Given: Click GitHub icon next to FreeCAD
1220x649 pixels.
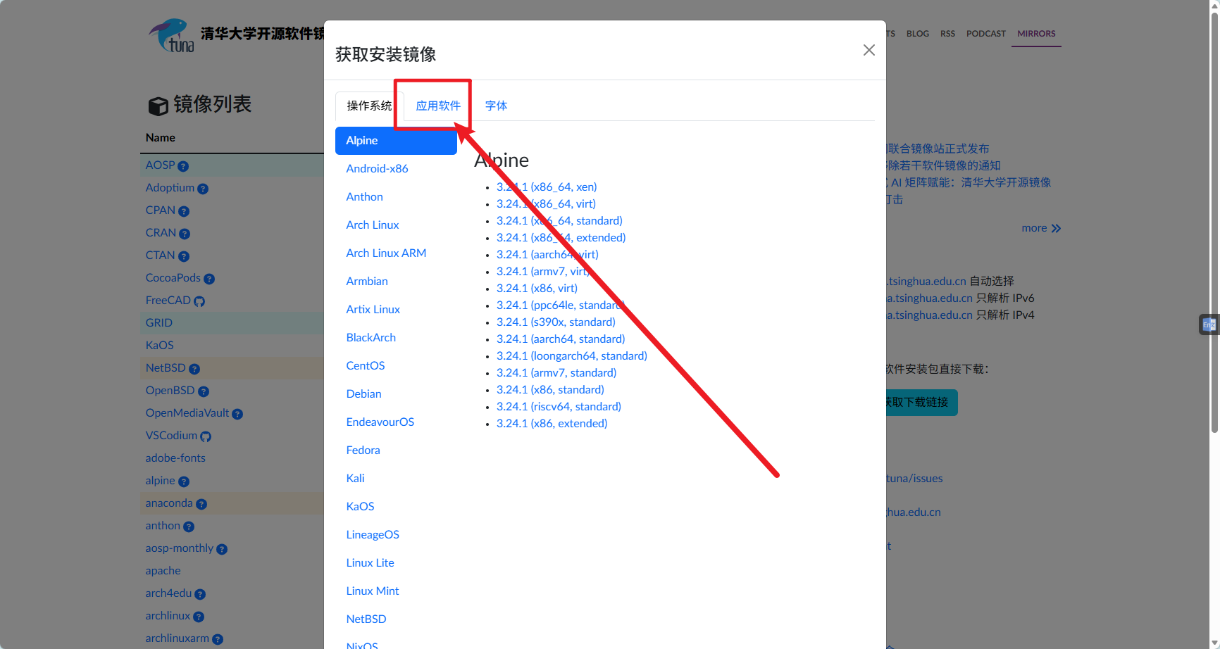Looking at the screenshot, I should [199, 301].
